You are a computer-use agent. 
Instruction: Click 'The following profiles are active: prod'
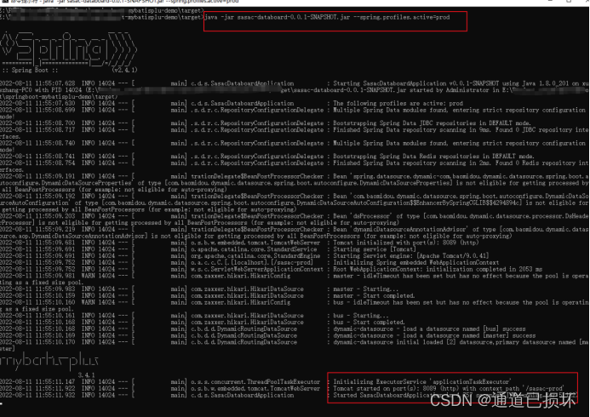pyautogui.click(x=398, y=104)
